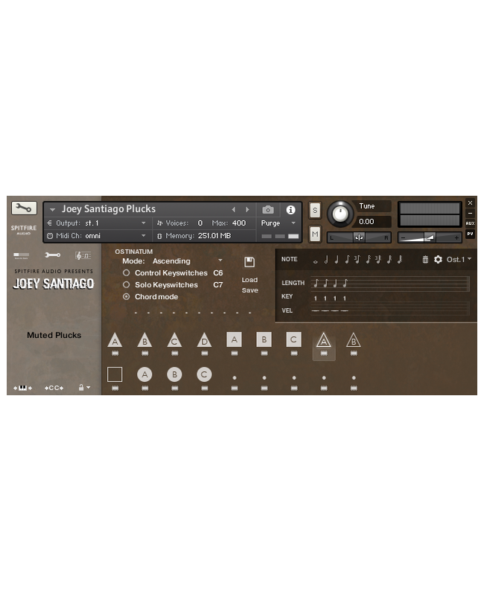The height and width of the screenshot is (591, 484).
Task: Click the CC selector in the sidebar
Action: tap(54, 388)
